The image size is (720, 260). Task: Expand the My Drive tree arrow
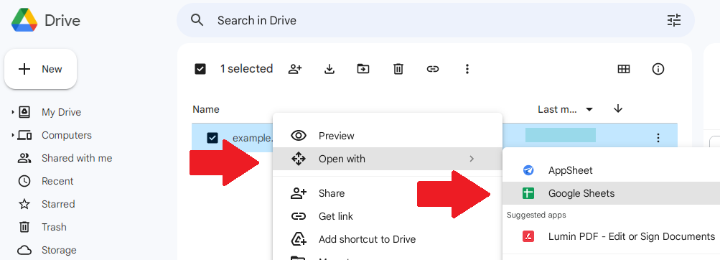(x=13, y=112)
